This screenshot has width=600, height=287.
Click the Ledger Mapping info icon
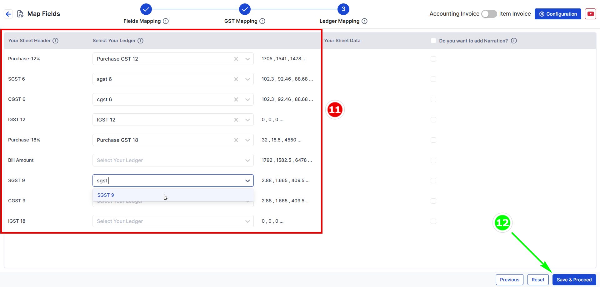(364, 21)
